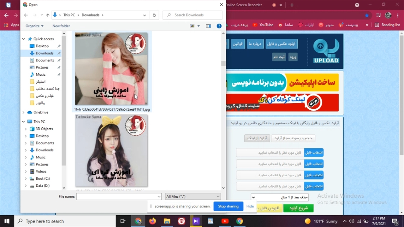
Task: Click the bookmark star in address bar
Action: click(366, 15)
